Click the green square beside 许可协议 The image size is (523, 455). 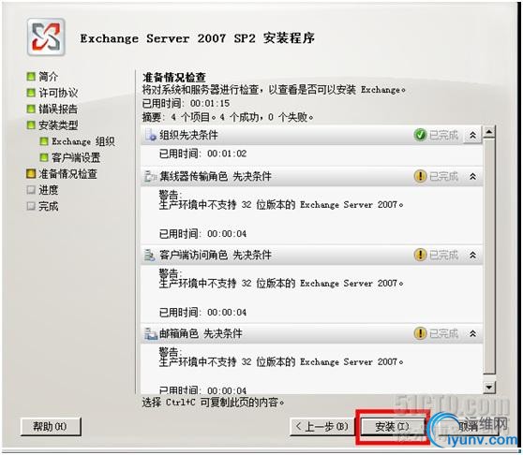31,93
